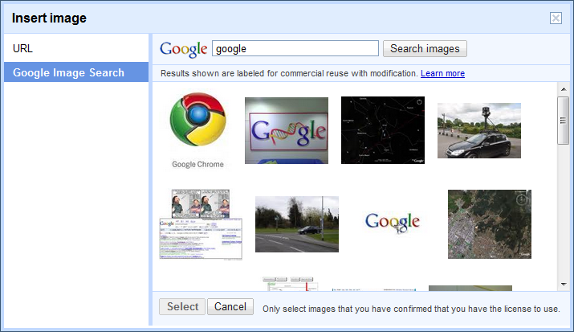Choose the Google Chrome logo thumbnail
Screen dimensions: 574x332
click(197, 131)
